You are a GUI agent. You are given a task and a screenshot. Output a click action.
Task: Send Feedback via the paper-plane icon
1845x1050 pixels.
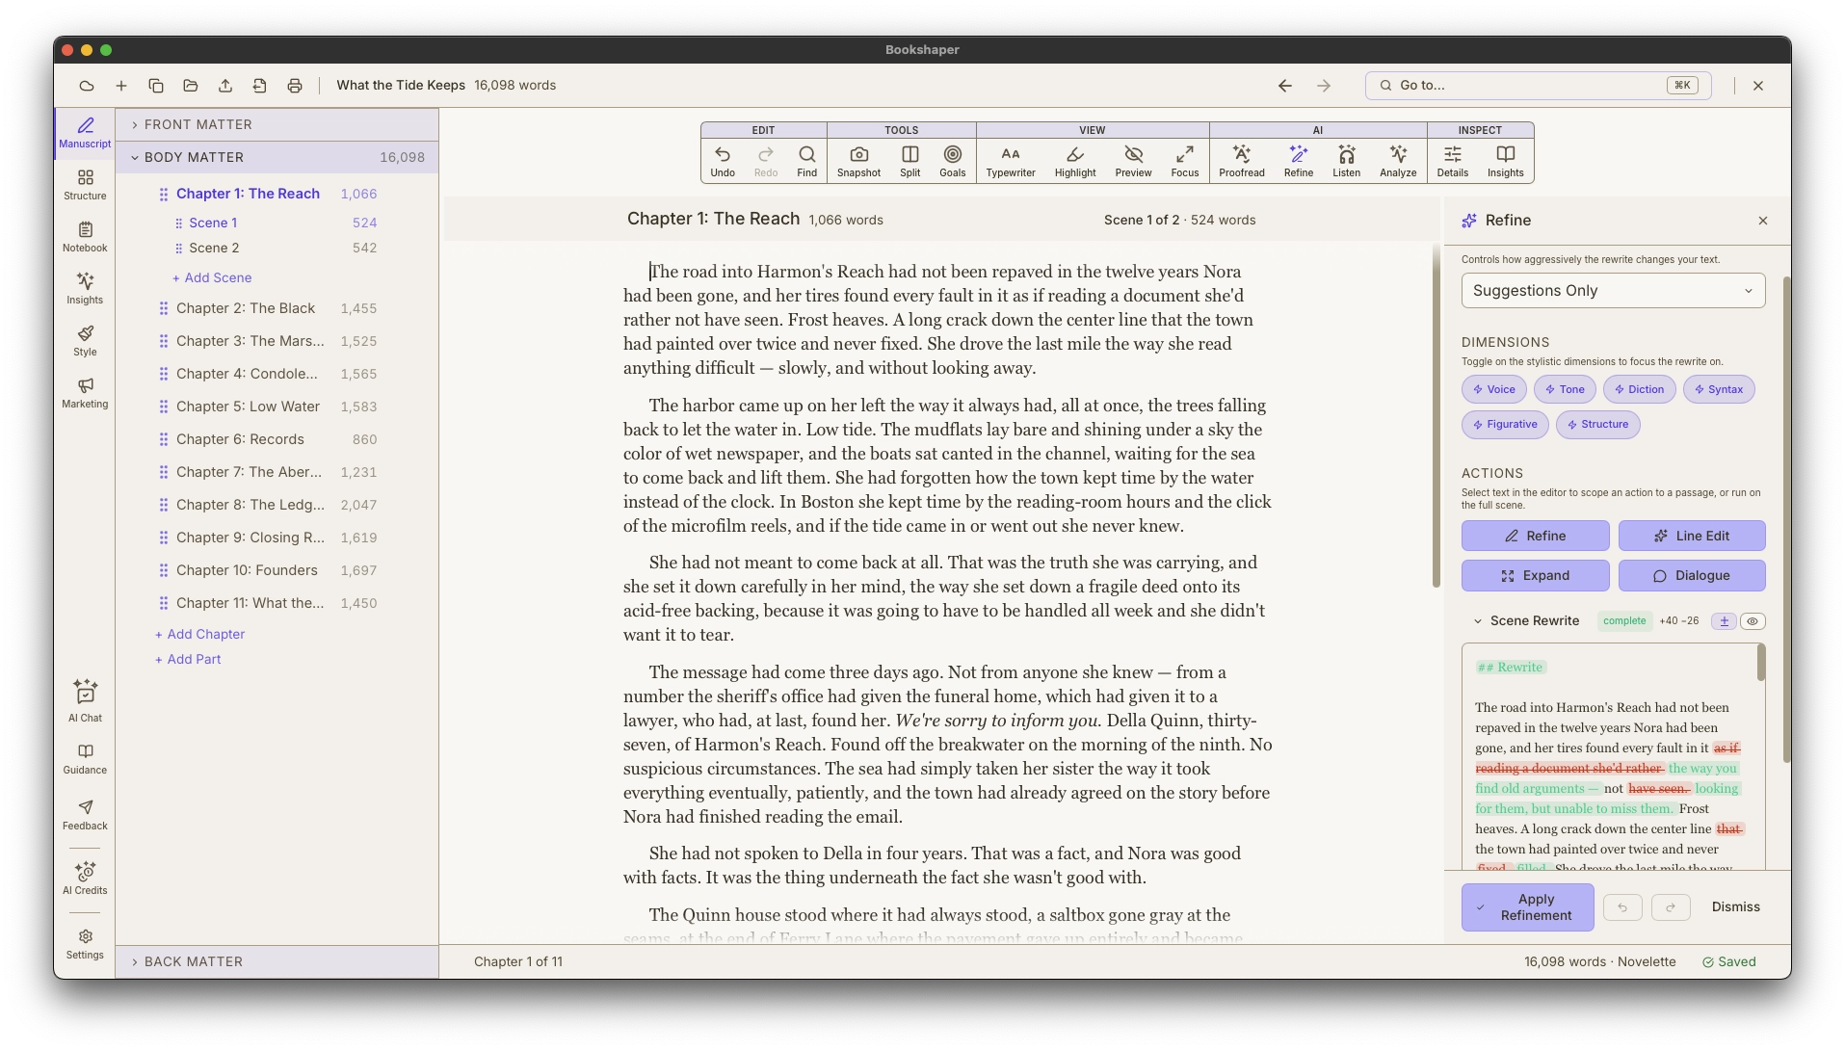[85, 815]
